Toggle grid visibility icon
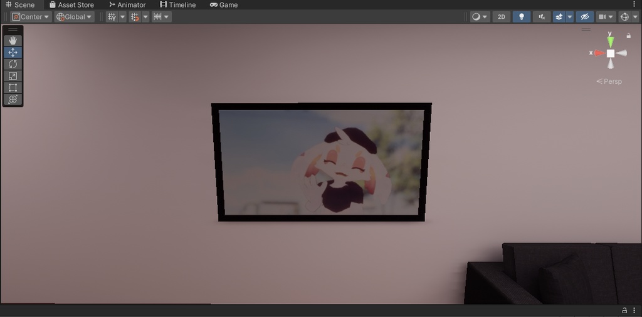 point(112,17)
